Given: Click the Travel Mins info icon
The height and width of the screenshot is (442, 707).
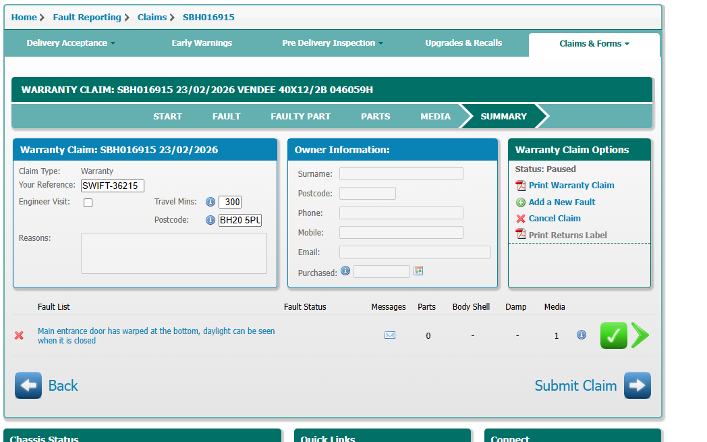Looking at the screenshot, I should pyautogui.click(x=210, y=202).
